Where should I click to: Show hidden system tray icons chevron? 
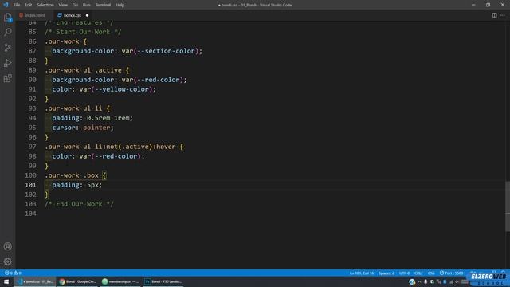[419, 281]
